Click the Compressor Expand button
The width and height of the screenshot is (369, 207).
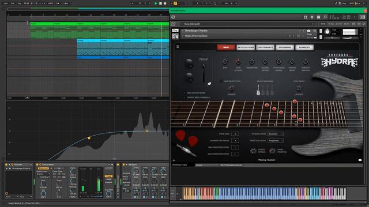pos(108,182)
